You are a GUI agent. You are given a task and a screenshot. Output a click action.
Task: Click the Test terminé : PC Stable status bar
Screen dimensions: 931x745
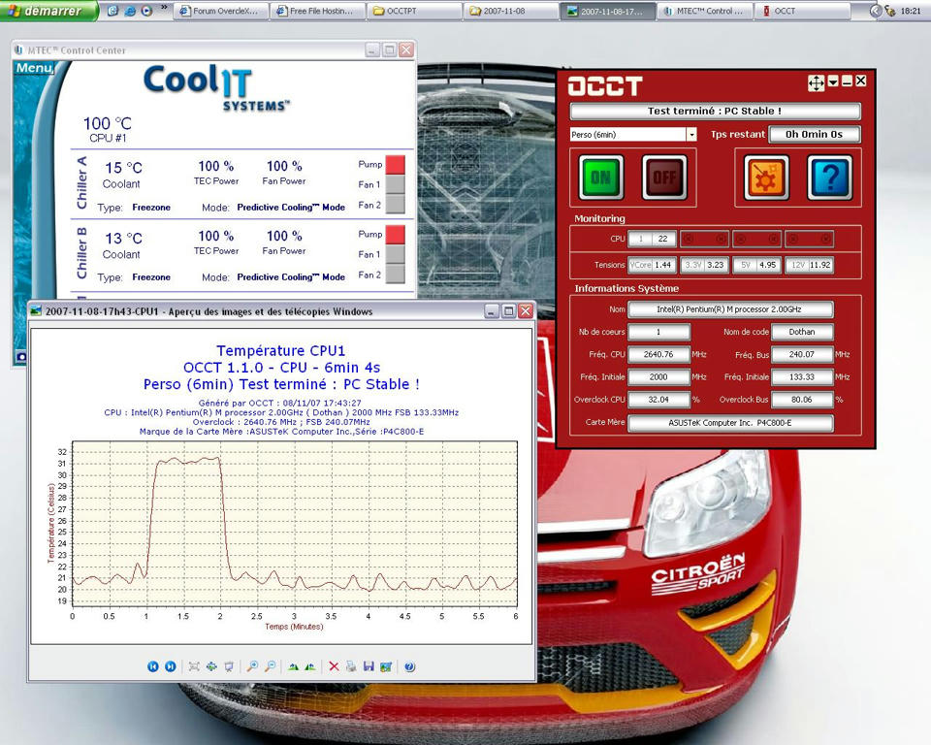(715, 112)
